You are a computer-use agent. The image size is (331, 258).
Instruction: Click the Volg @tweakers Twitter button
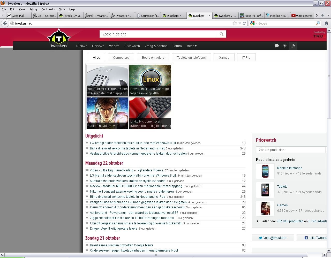pos(273,238)
